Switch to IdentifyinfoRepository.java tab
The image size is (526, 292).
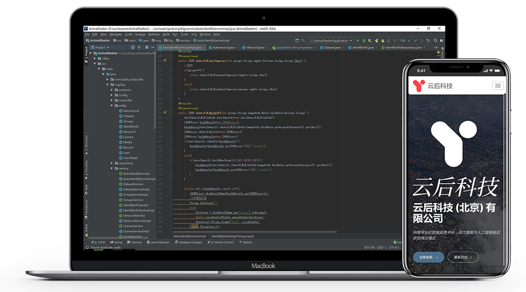click(403, 48)
